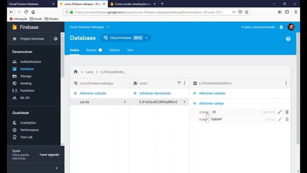The width and height of the screenshot is (307, 173).
Task: Click the idade value 25
Action: pyautogui.click(x=214, y=112)
